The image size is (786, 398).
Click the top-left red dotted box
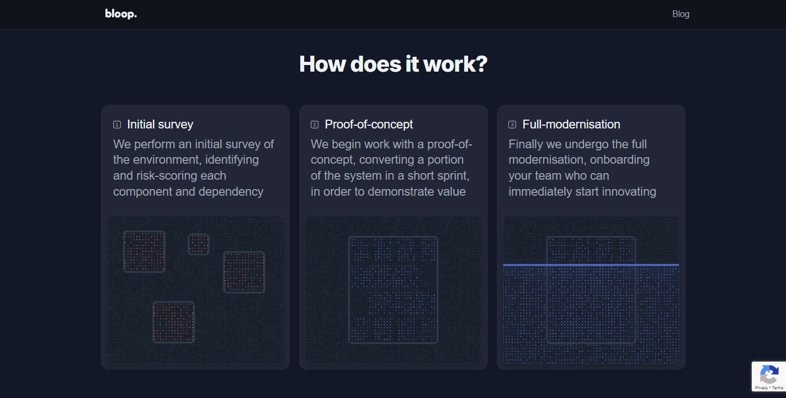click(144, 251)
